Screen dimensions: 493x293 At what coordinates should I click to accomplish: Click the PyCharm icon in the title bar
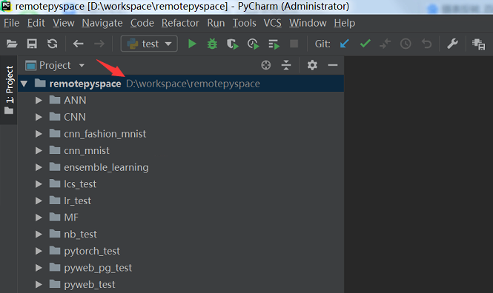6,6
